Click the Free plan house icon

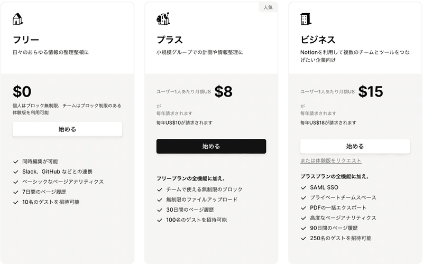pyautogui.click(x=18, y=19)
